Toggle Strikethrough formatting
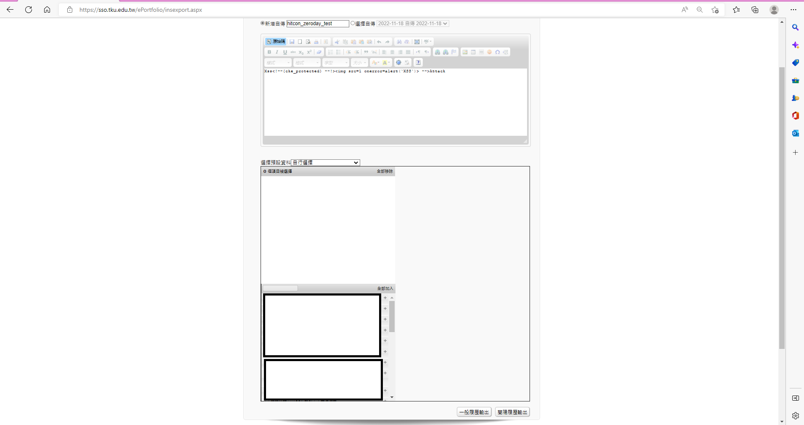This screenshot has height=425, width=804. pyautogui.click(x=293, y=52)
